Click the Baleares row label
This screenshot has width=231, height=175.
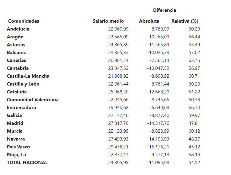coord(16,53)
